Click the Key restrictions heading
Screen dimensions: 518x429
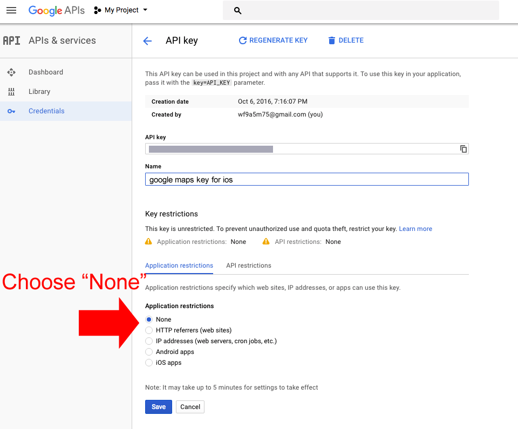[x=172, y=214]
